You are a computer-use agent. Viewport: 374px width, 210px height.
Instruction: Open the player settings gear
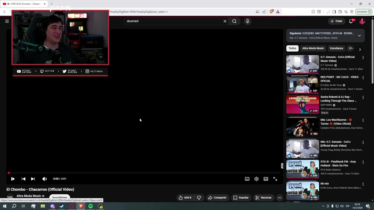click(x=257, y=179)
